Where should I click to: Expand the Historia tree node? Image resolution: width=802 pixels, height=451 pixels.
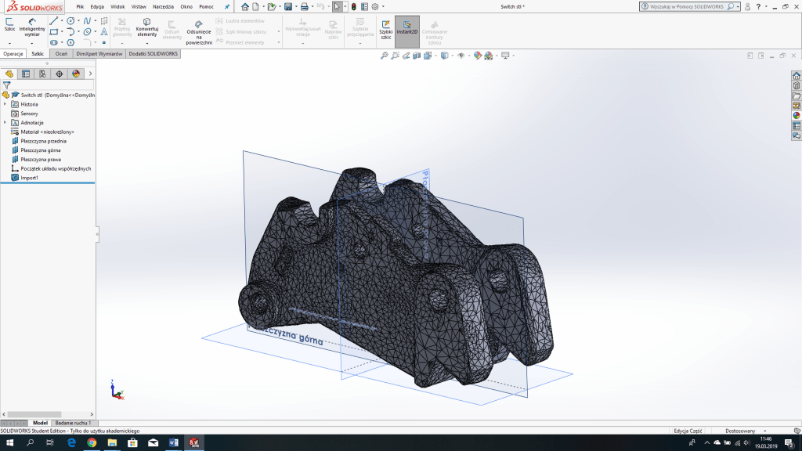coord(5,104)
